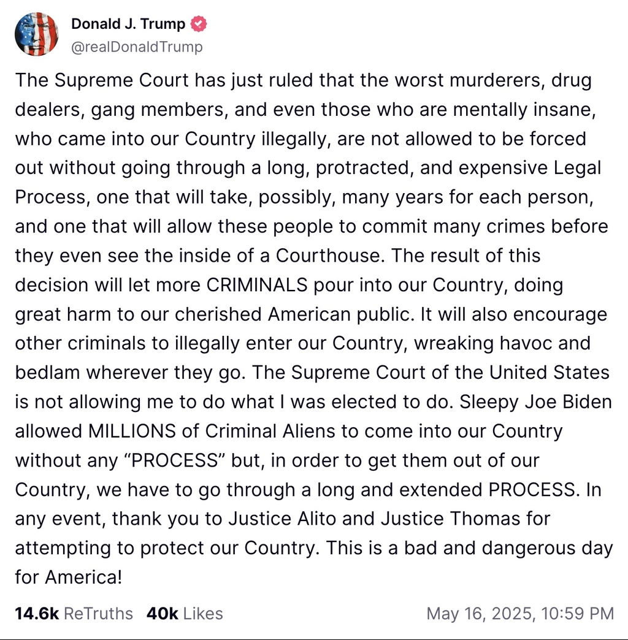
Task: Open the flag-painted profile avatar
Action: (x=36, y=34)
